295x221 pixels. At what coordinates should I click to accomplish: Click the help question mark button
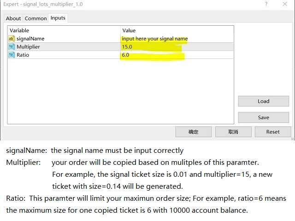[x=266, y=4]
